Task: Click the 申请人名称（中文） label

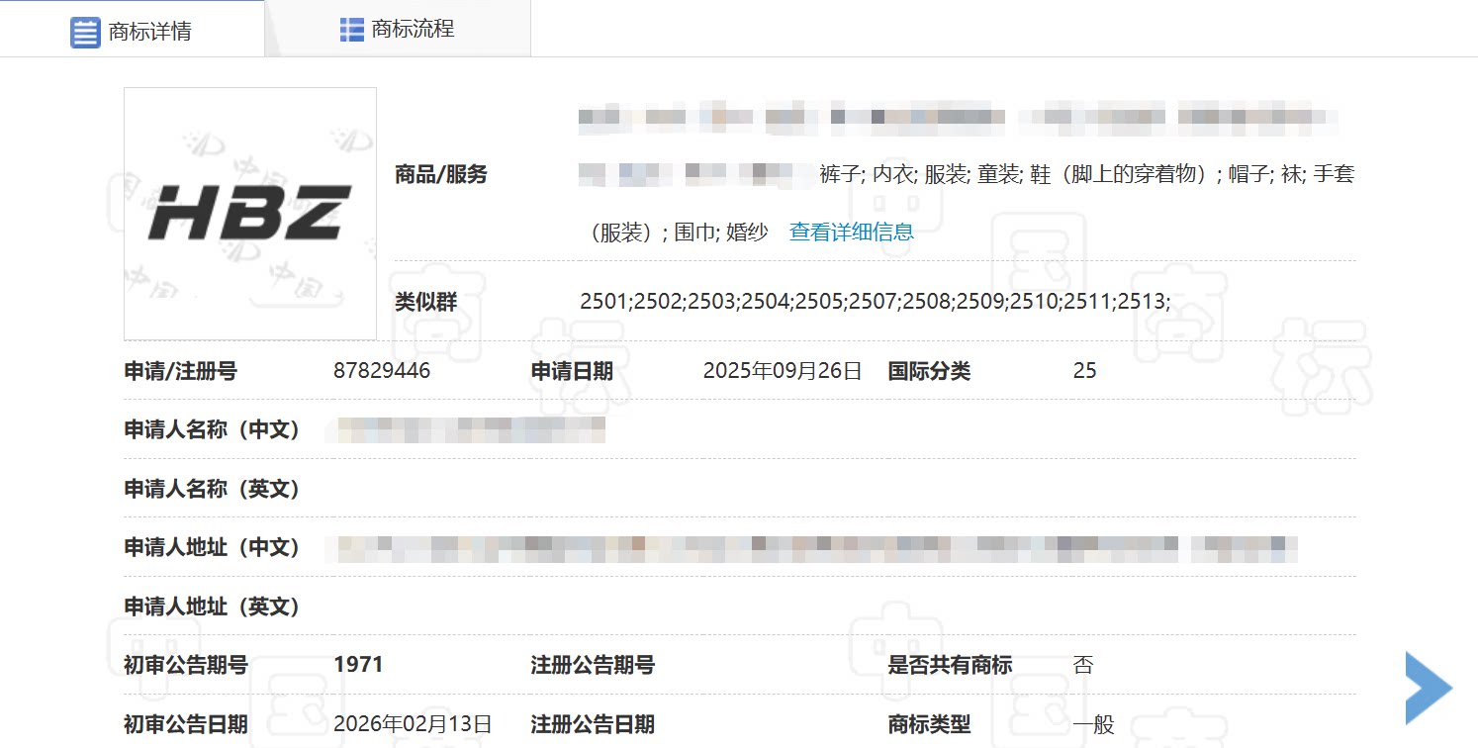Action: coord(212,430)
